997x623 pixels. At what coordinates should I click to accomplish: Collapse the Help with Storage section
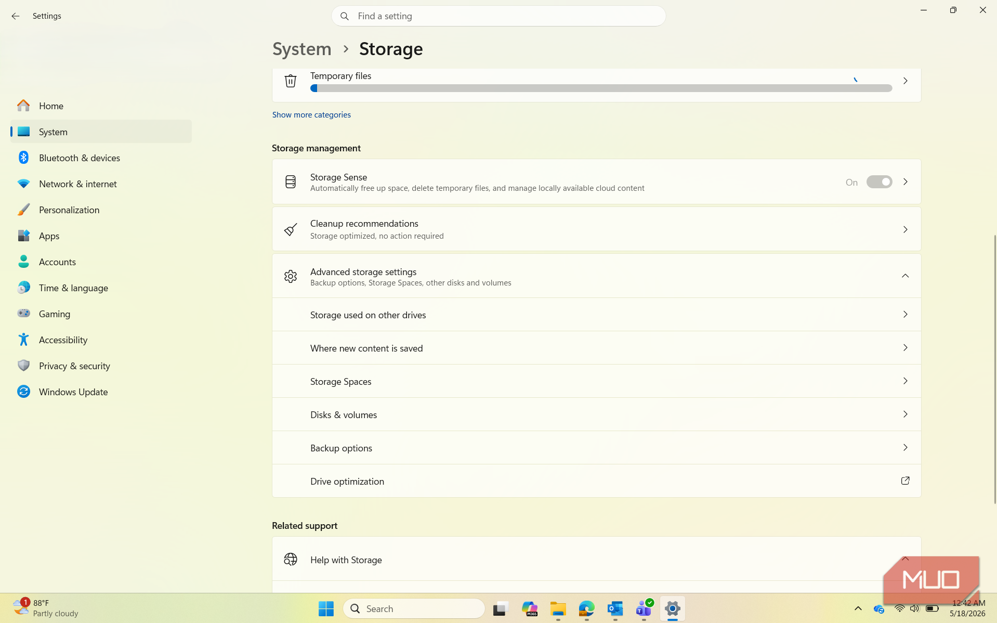click(905, 559)
